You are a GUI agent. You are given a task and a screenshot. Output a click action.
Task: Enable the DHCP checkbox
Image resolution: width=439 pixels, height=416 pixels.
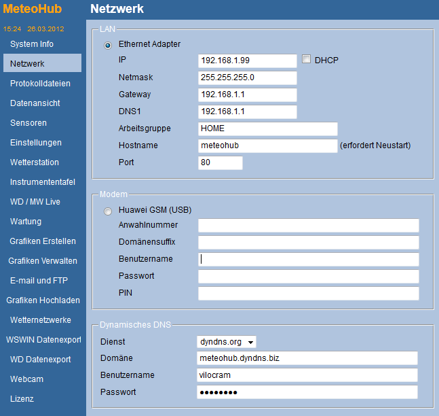(x=306, y=59)
